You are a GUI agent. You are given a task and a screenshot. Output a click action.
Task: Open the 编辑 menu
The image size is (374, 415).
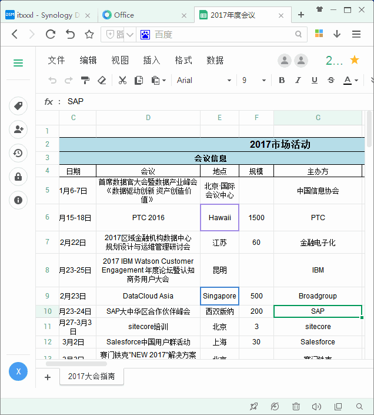click(88, 61)
